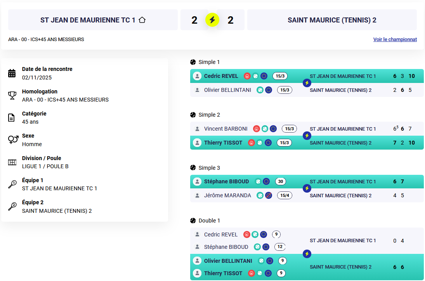This screenshot has height=281, width=425.
Task: Click Jérôme MARANDA's crossed-out EU badge
Action: [x=268, y=195]
